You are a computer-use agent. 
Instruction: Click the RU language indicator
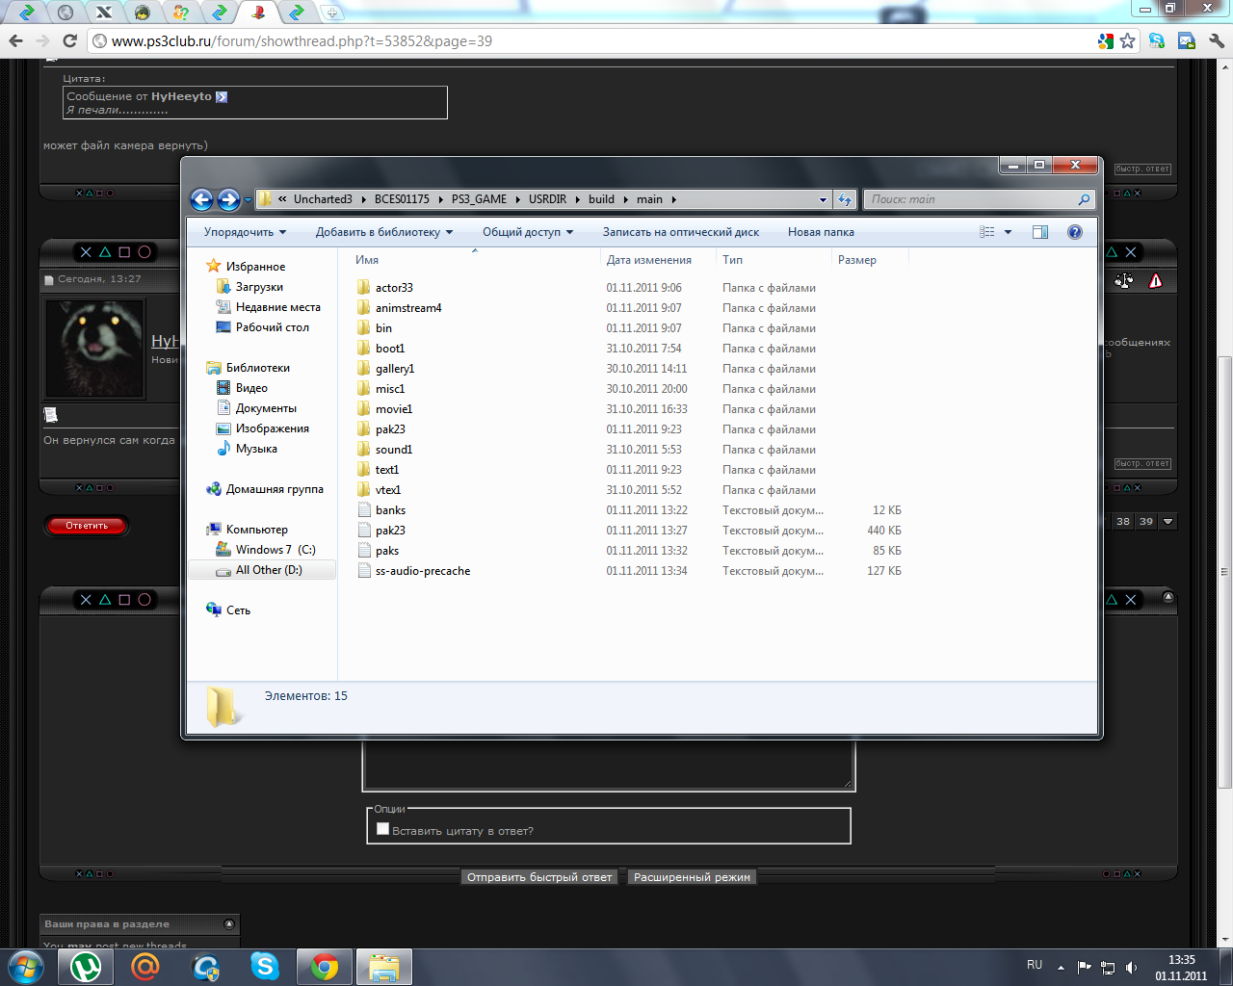point(1035,965)
